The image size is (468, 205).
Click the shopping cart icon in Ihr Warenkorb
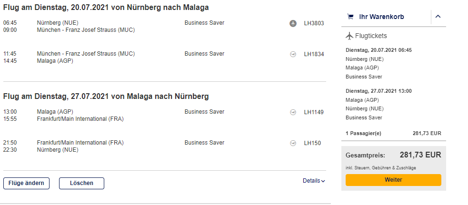(x=351, y=17)
